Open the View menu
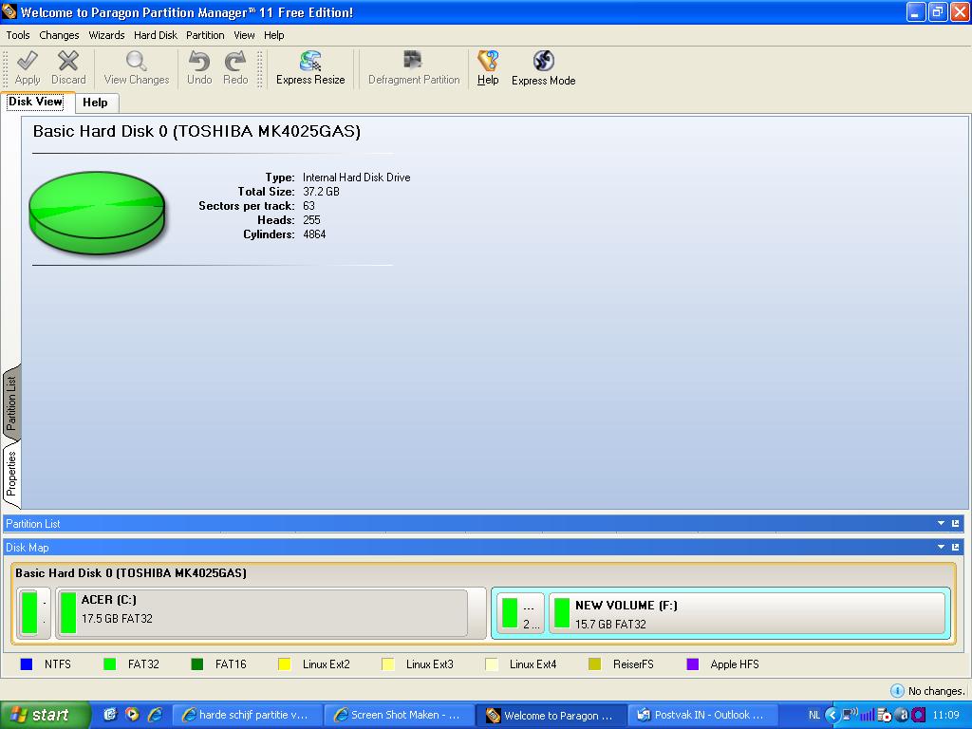 click(244, 35)
